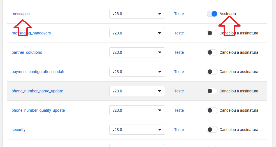Open version dropdown for messages row
This screenshot has height=147, width=276.
137,14
